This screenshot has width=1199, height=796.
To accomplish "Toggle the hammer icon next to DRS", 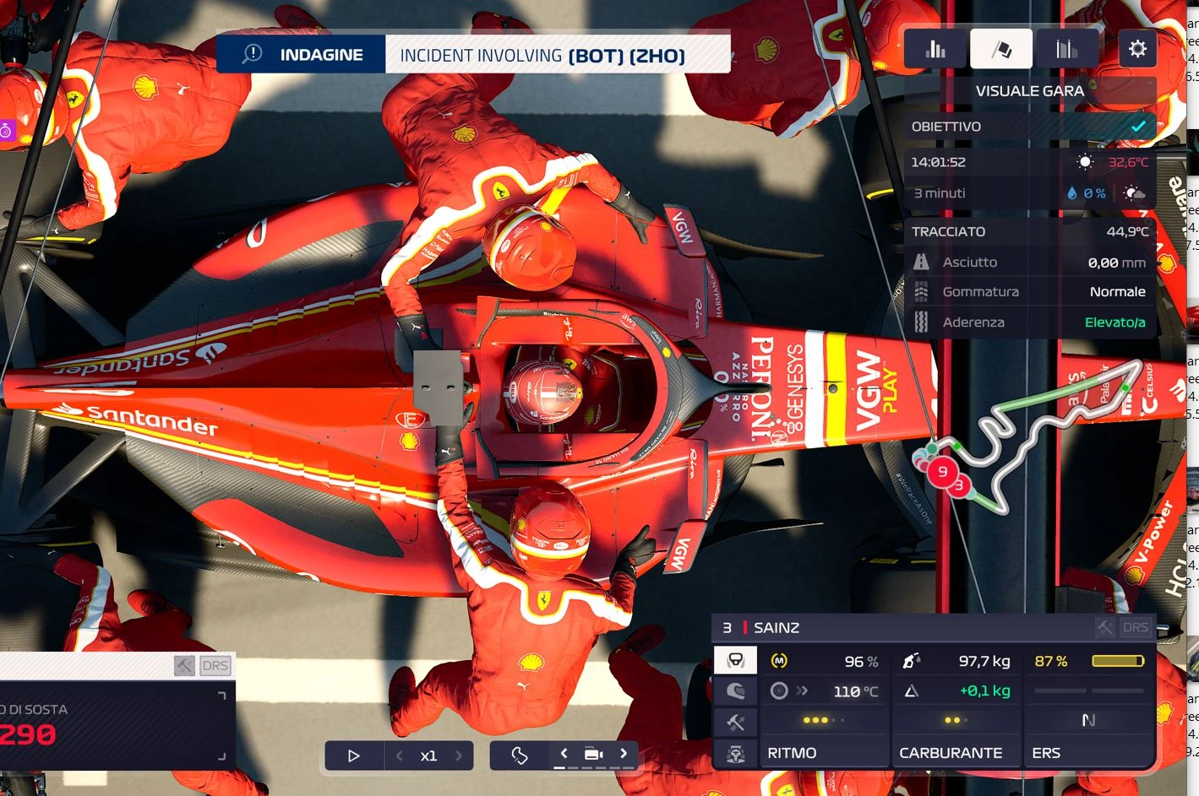I will 1105,627.
